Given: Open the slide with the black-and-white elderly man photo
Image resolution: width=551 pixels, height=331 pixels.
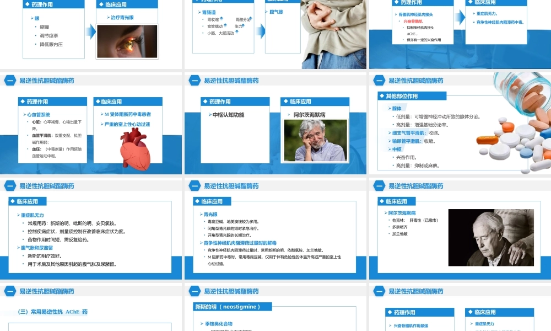Looking at the screenshot, I should [x=460, y=228].
